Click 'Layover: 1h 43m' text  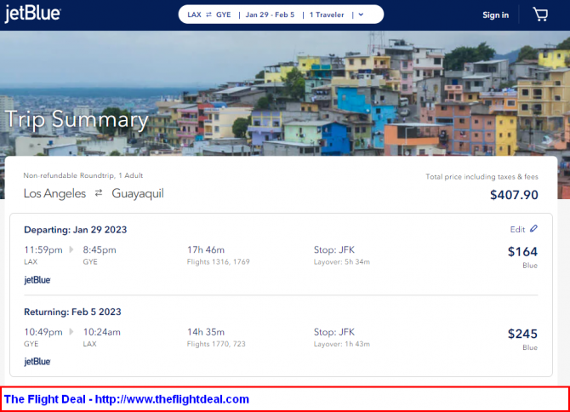tap(342, 344)
